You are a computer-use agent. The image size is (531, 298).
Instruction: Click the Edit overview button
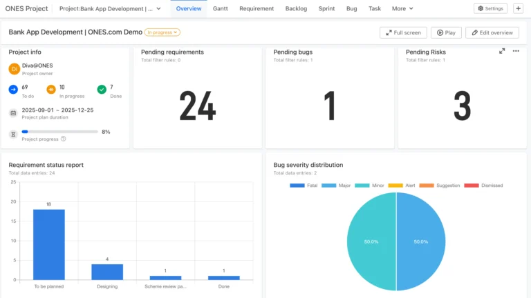pyautogui.click(x=492, y=32)
